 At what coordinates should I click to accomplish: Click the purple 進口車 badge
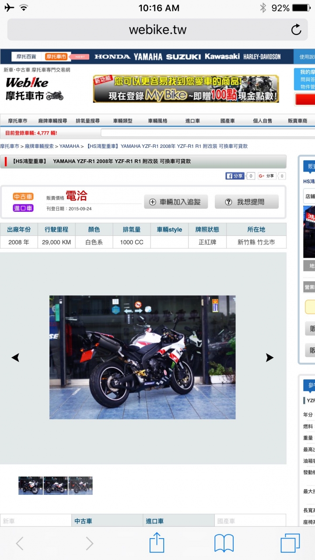(23, 208)
